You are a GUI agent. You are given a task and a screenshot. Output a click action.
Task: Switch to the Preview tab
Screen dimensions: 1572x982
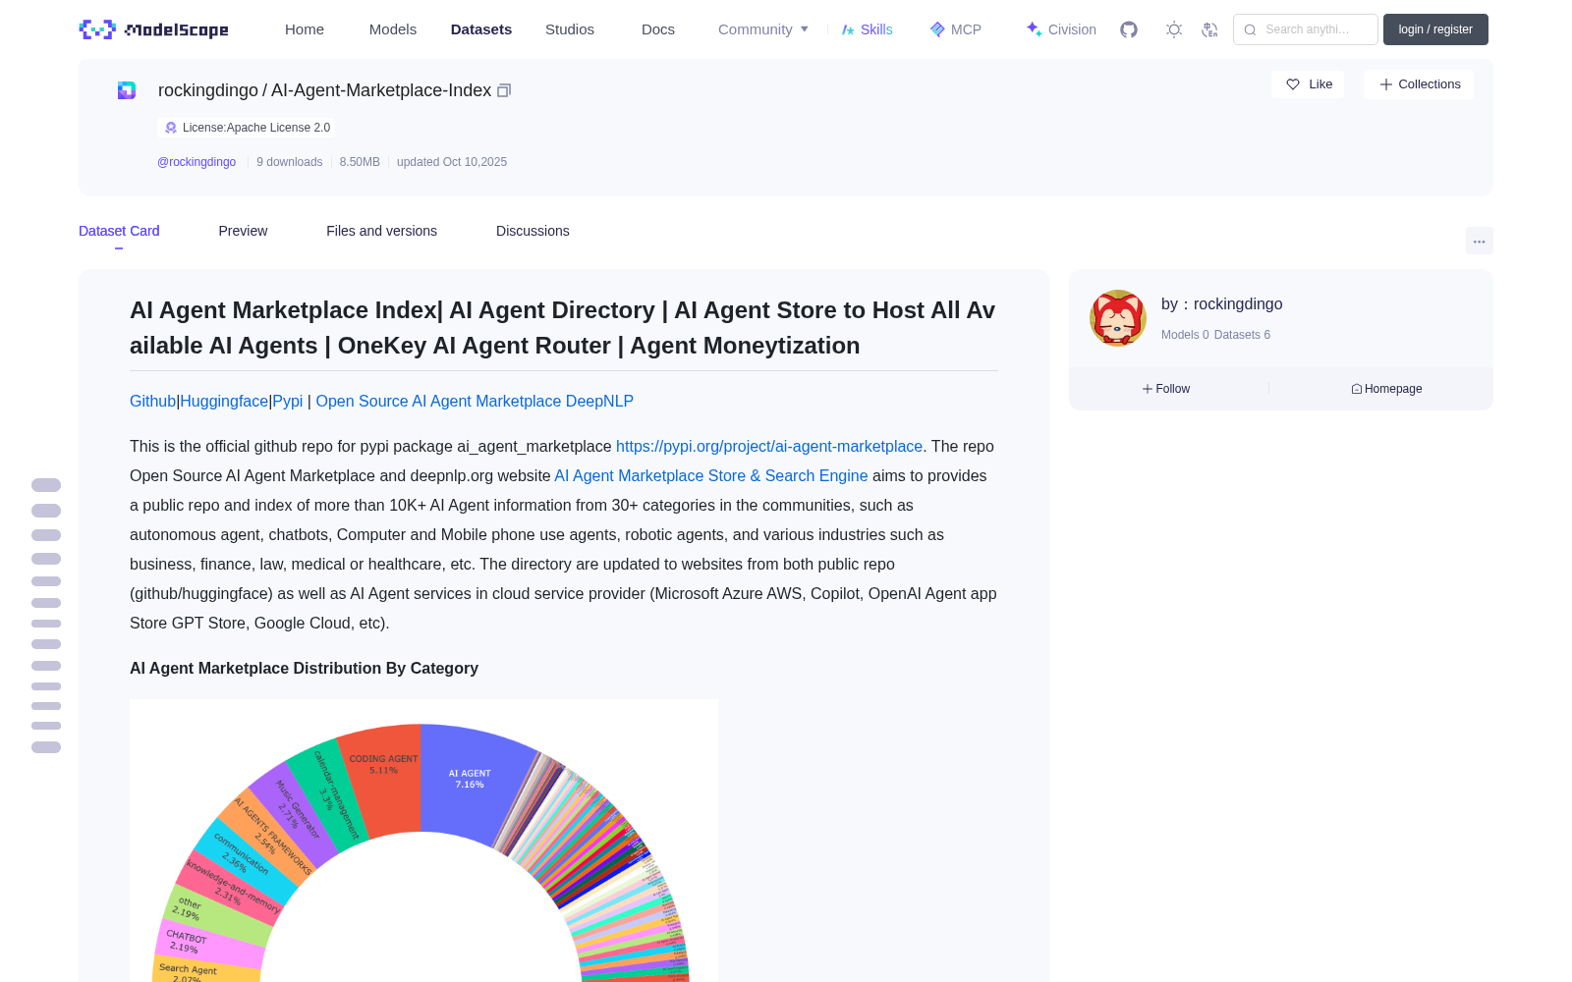click(243, 231)
